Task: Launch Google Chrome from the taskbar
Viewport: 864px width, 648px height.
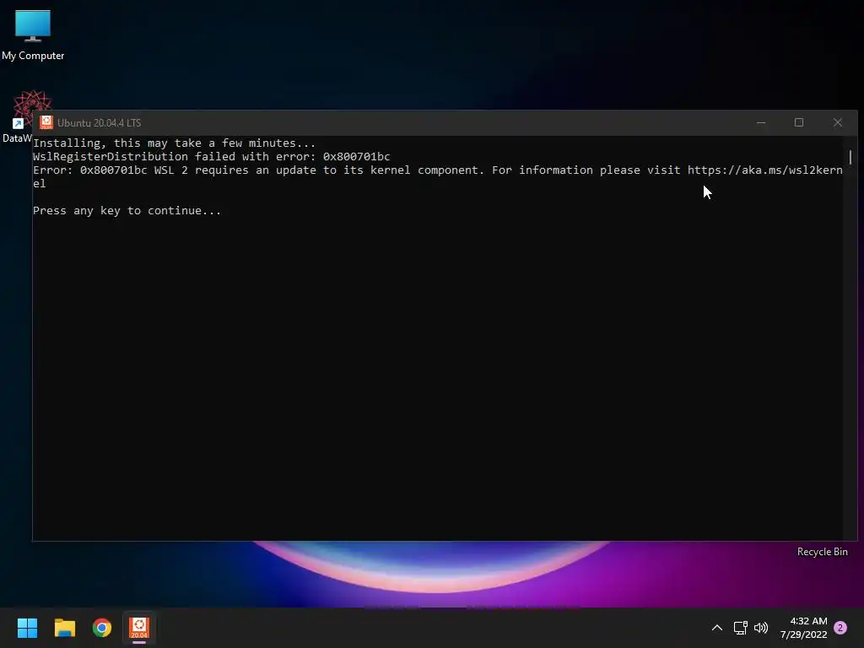Action: point(102,628)
